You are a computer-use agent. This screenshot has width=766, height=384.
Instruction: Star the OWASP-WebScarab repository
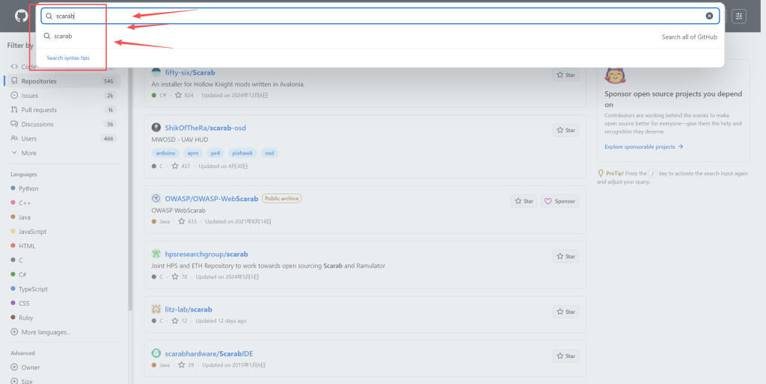pos(524,201)
